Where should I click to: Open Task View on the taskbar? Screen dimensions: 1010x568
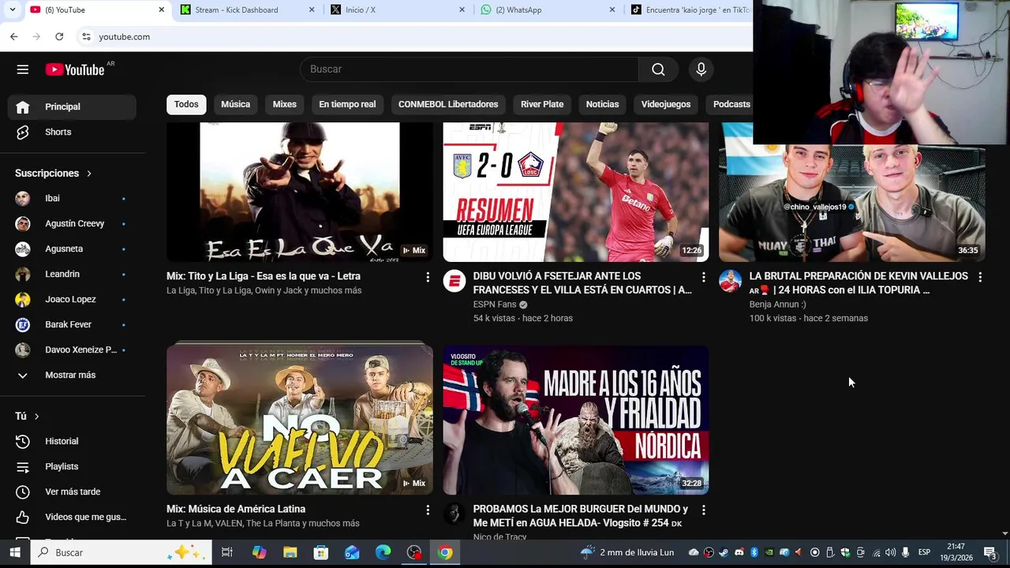227,552
